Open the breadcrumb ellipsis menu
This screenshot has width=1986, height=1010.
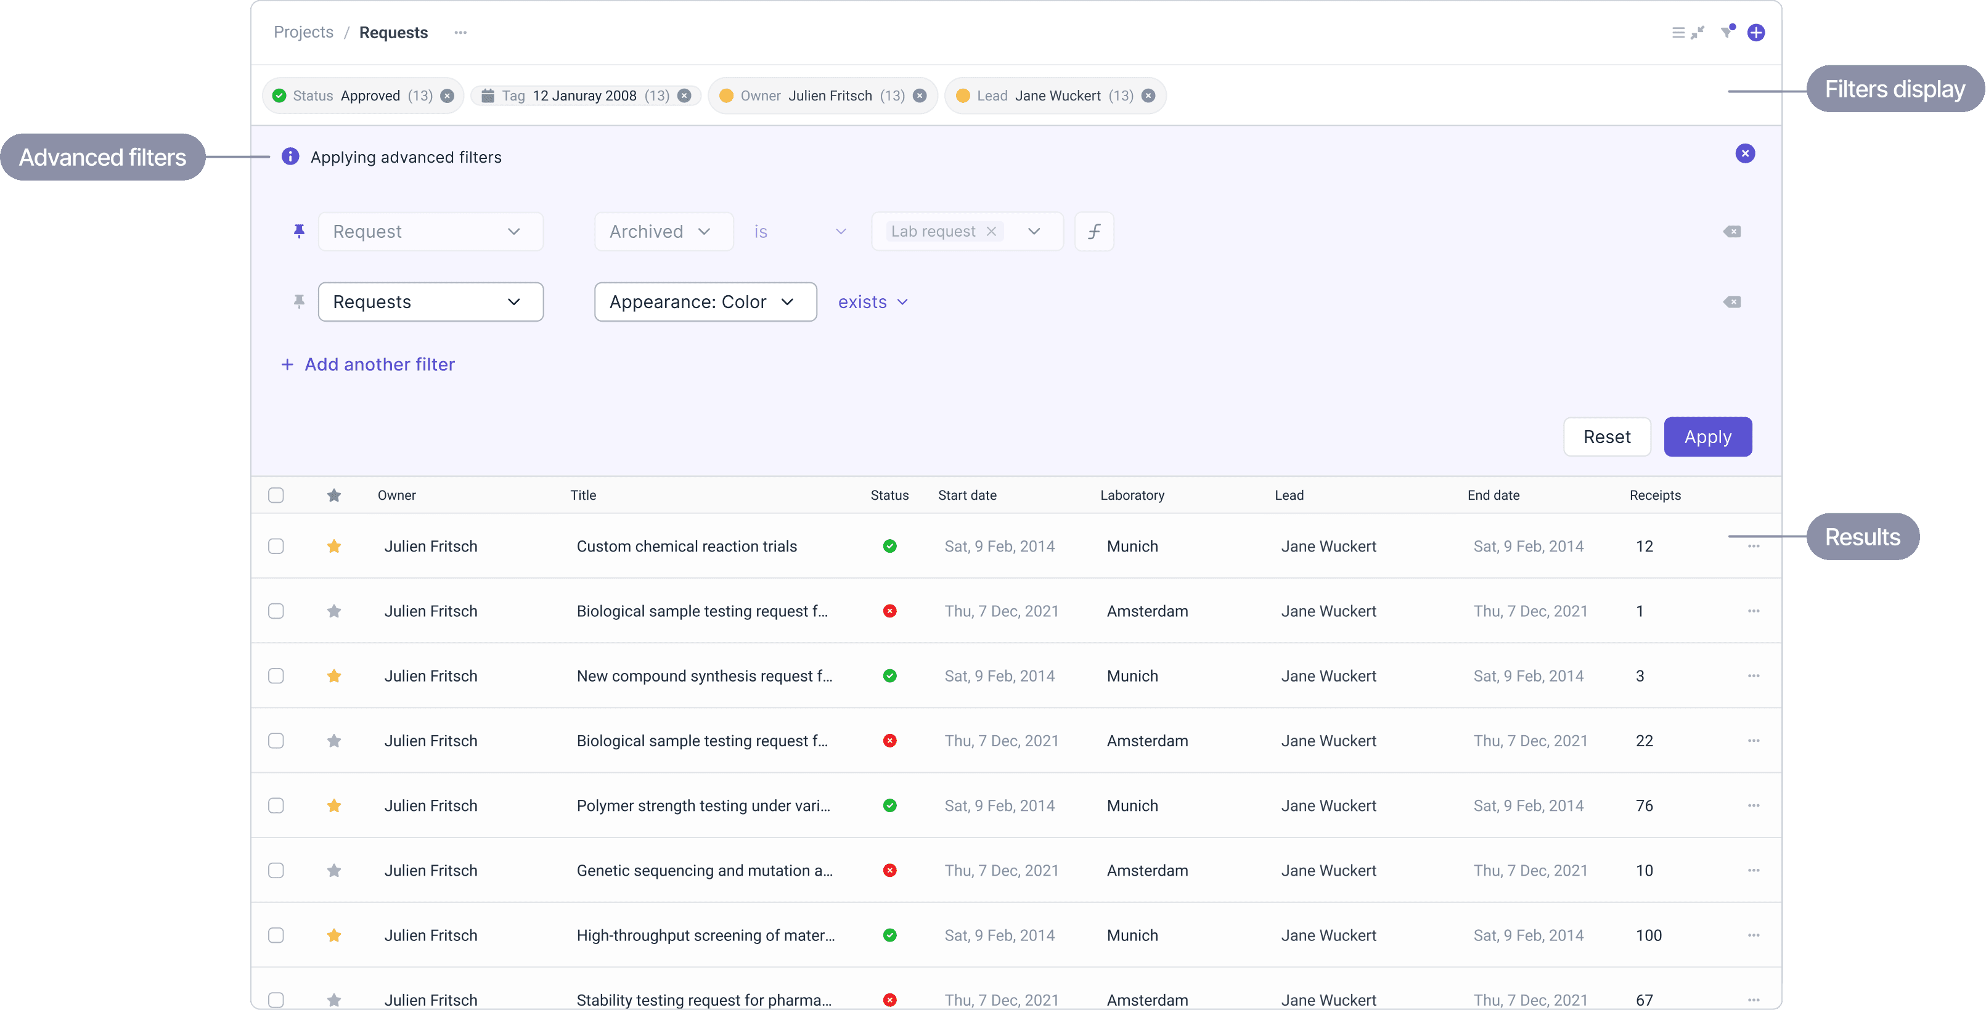point(460,33)
